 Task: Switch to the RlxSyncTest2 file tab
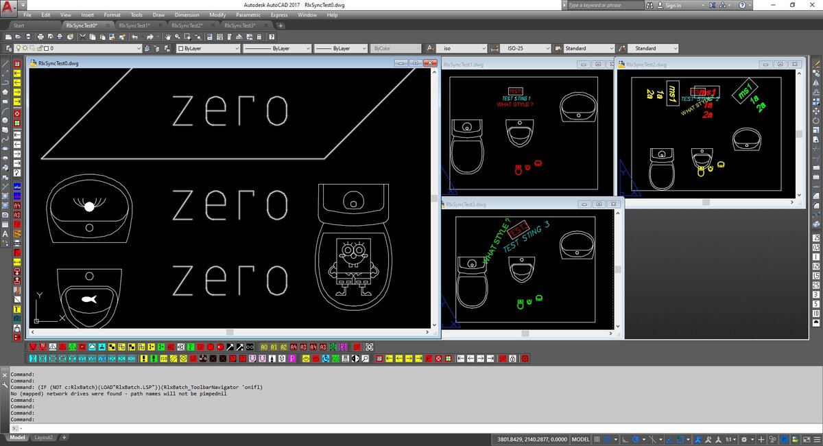coord(187,25)
